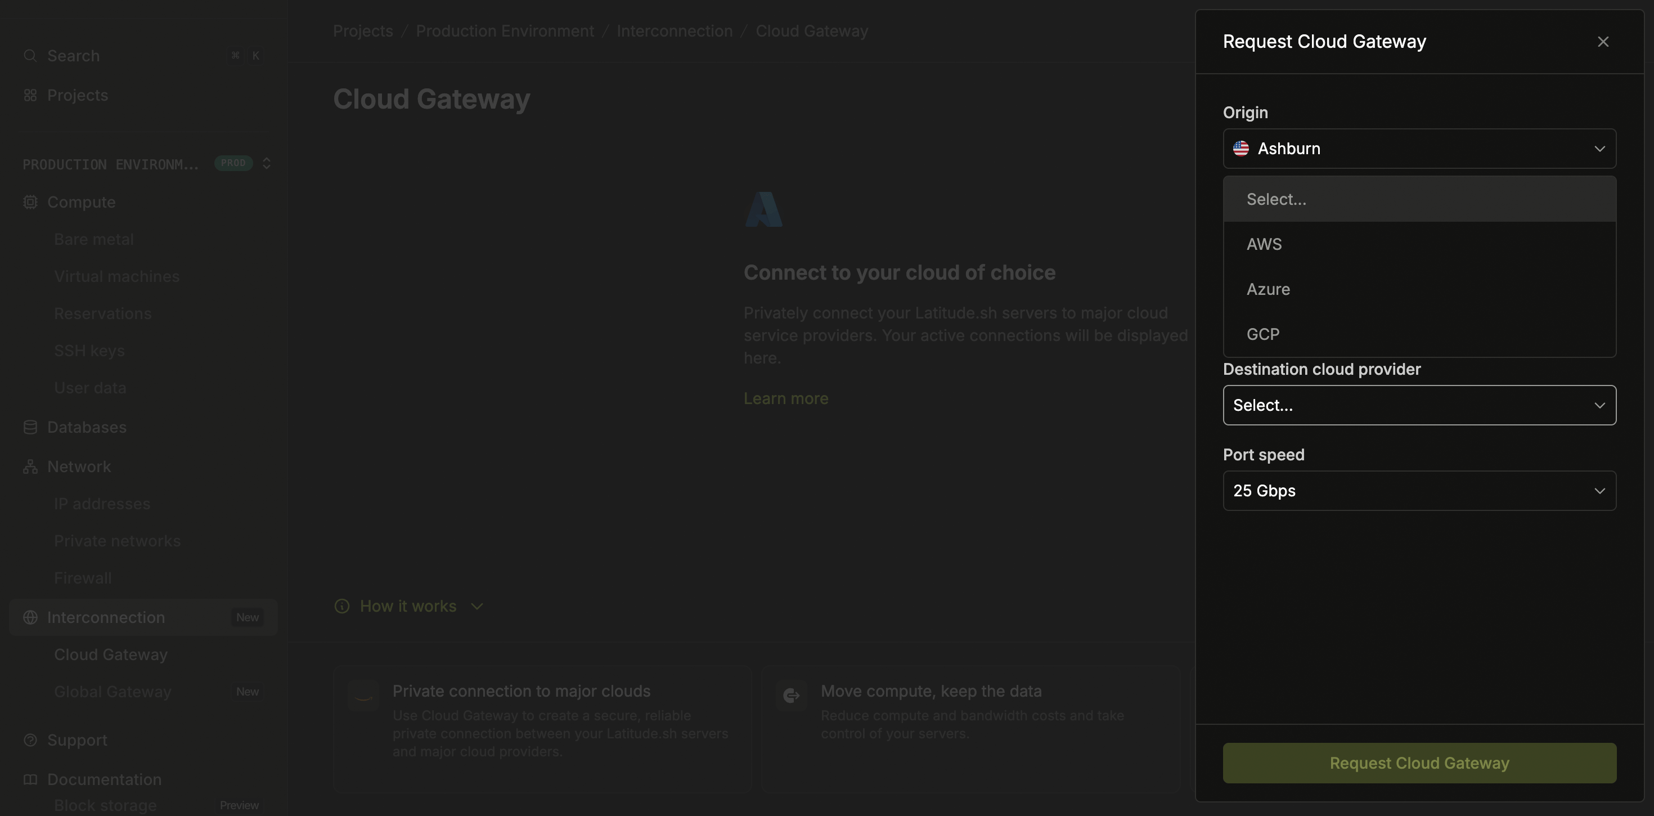The image size is (1654, 816).
Task: Click the Learn more link
Action: pyautogui.click(x=785, y=398)
